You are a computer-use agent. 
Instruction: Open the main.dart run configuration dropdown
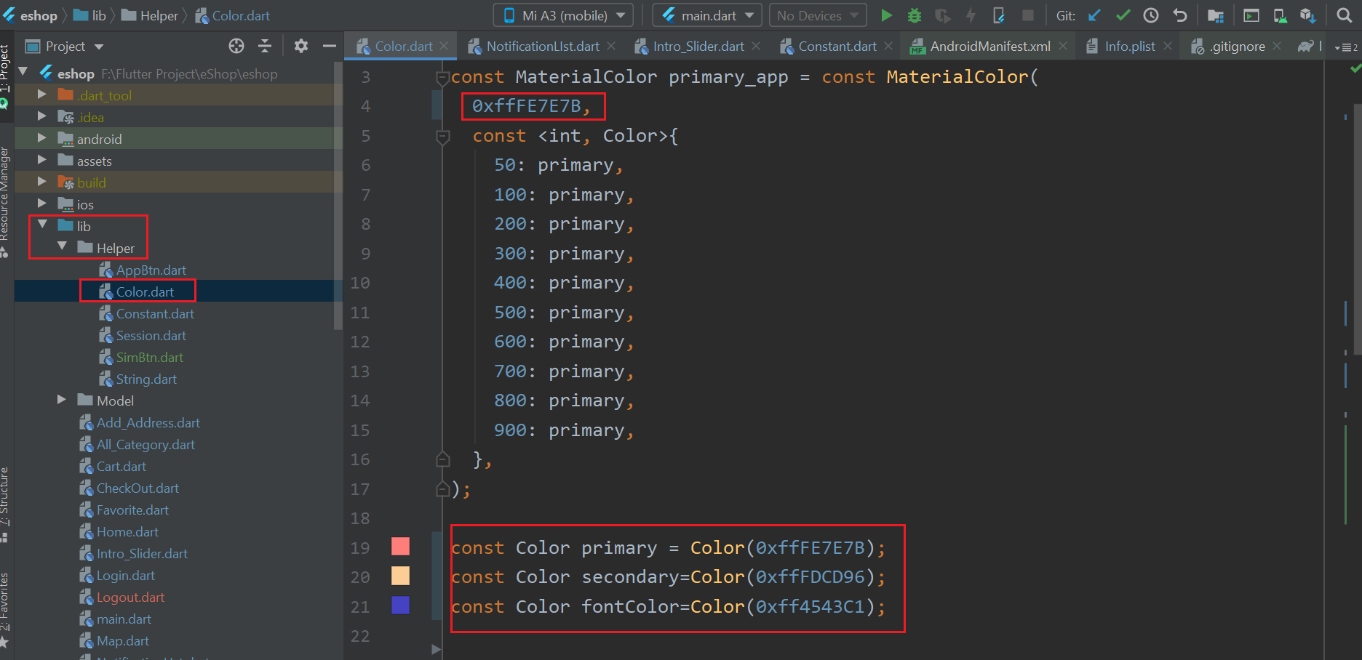point(707,15)
